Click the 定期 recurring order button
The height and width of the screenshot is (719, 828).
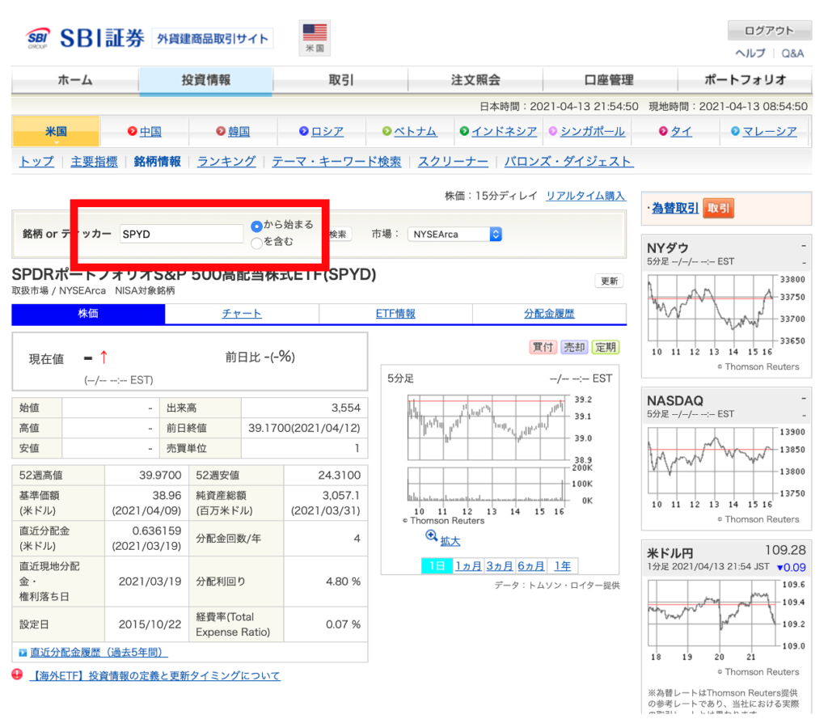(x=605, y=347)
